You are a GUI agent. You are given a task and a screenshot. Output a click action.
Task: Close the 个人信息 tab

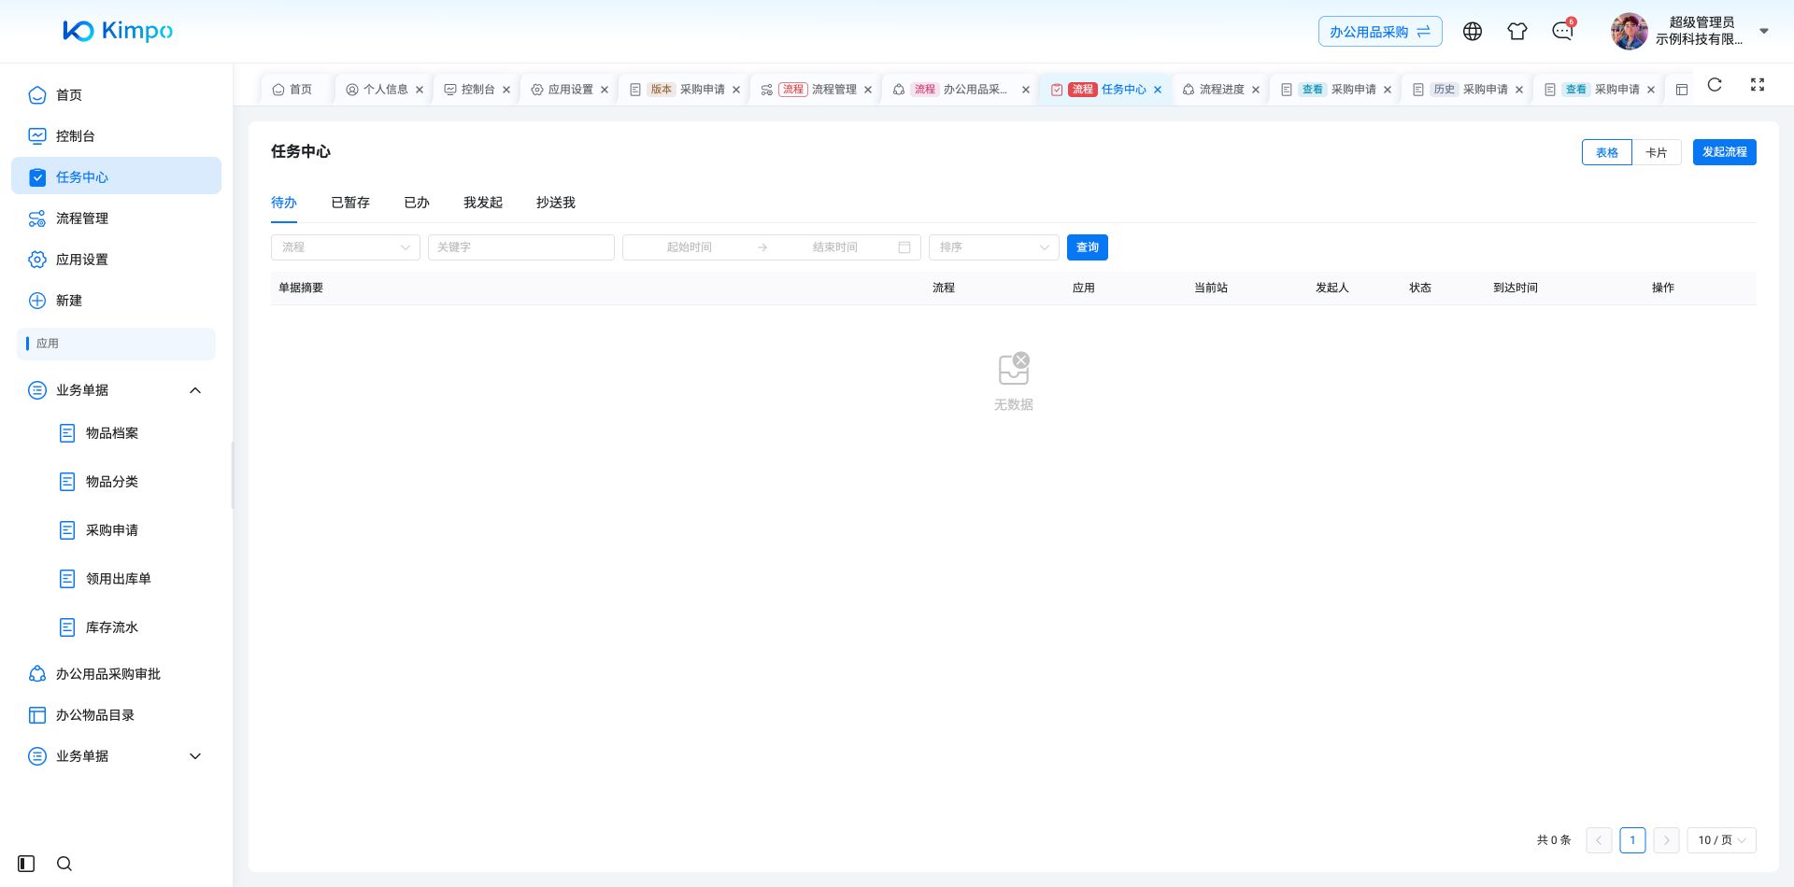pyautogui.click(x=420, y=90)
